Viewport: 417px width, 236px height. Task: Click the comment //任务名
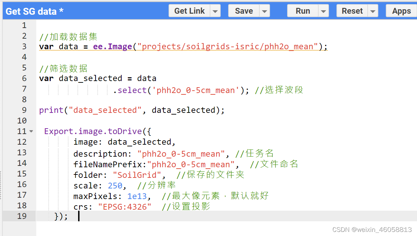click(x=255, y=153)
